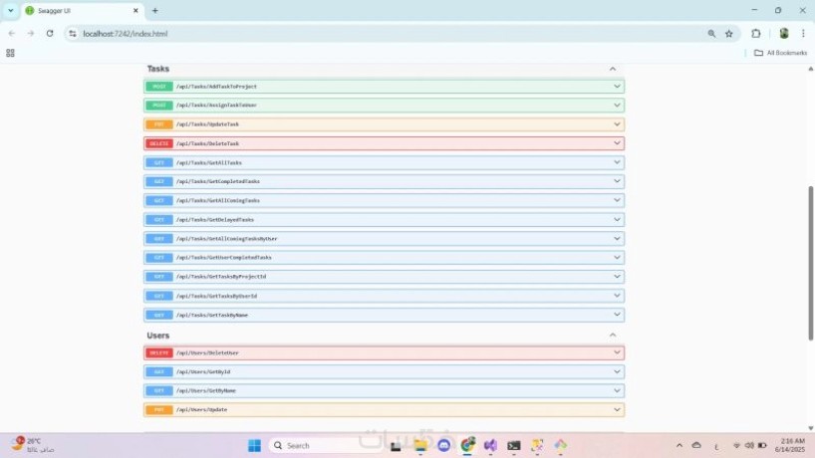Image resolution: width=815 pixels, height=458 pixels.
Task: Click the /api/Users/Update path
Action: (201, 409)
